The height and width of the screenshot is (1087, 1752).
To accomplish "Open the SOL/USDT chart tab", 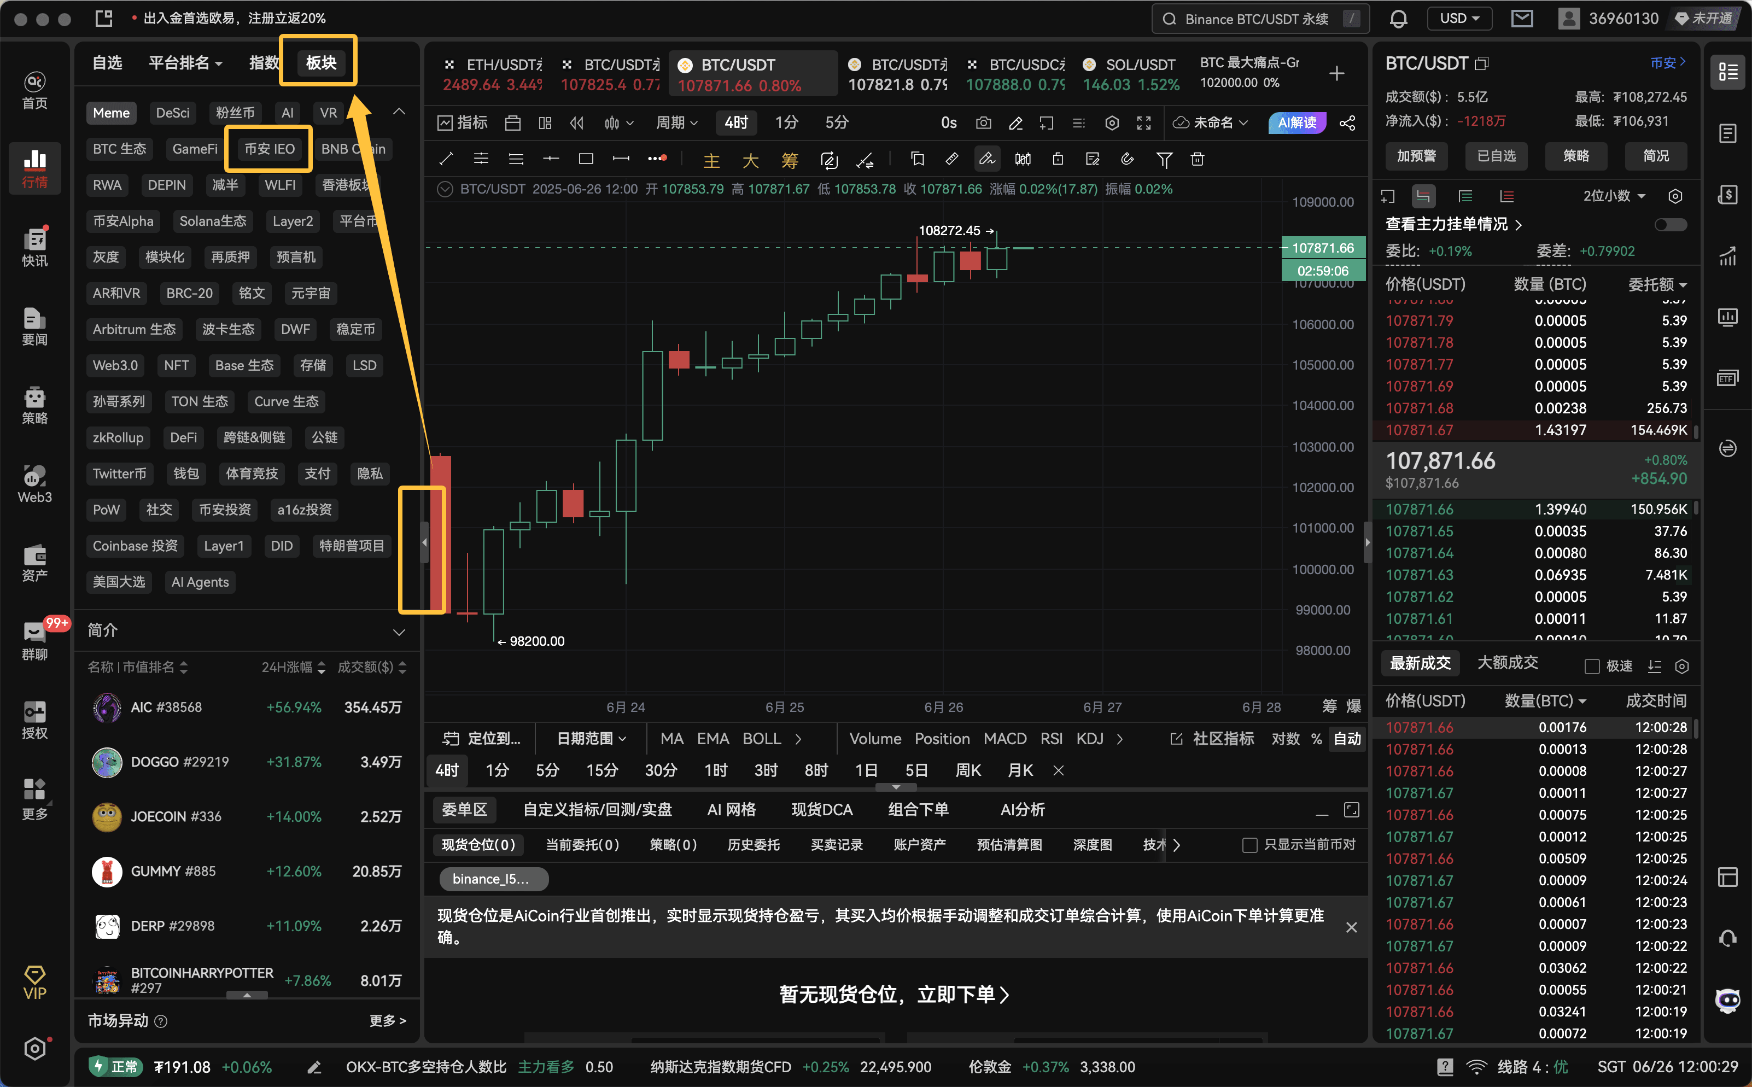I will coord(1130,74).
